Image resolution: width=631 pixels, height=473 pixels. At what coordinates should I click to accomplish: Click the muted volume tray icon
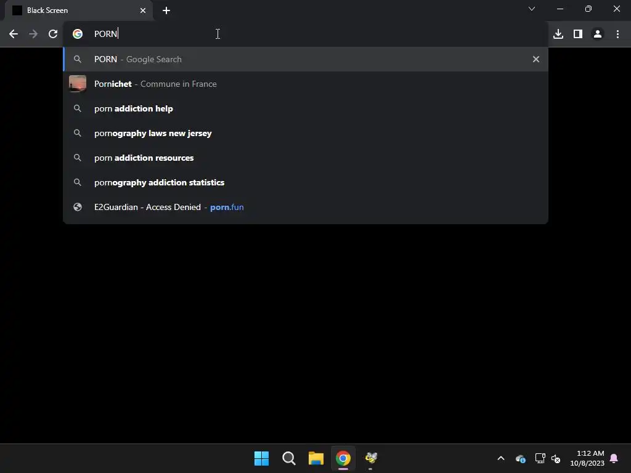coord(556,458)
